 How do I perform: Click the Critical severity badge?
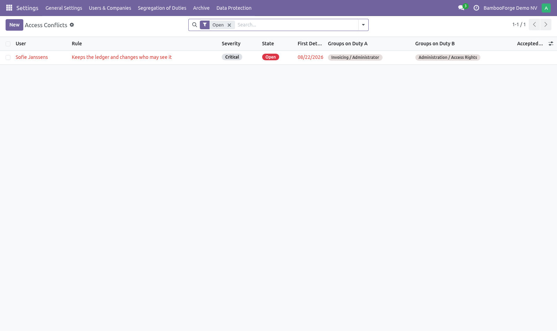tap(232, 57)
